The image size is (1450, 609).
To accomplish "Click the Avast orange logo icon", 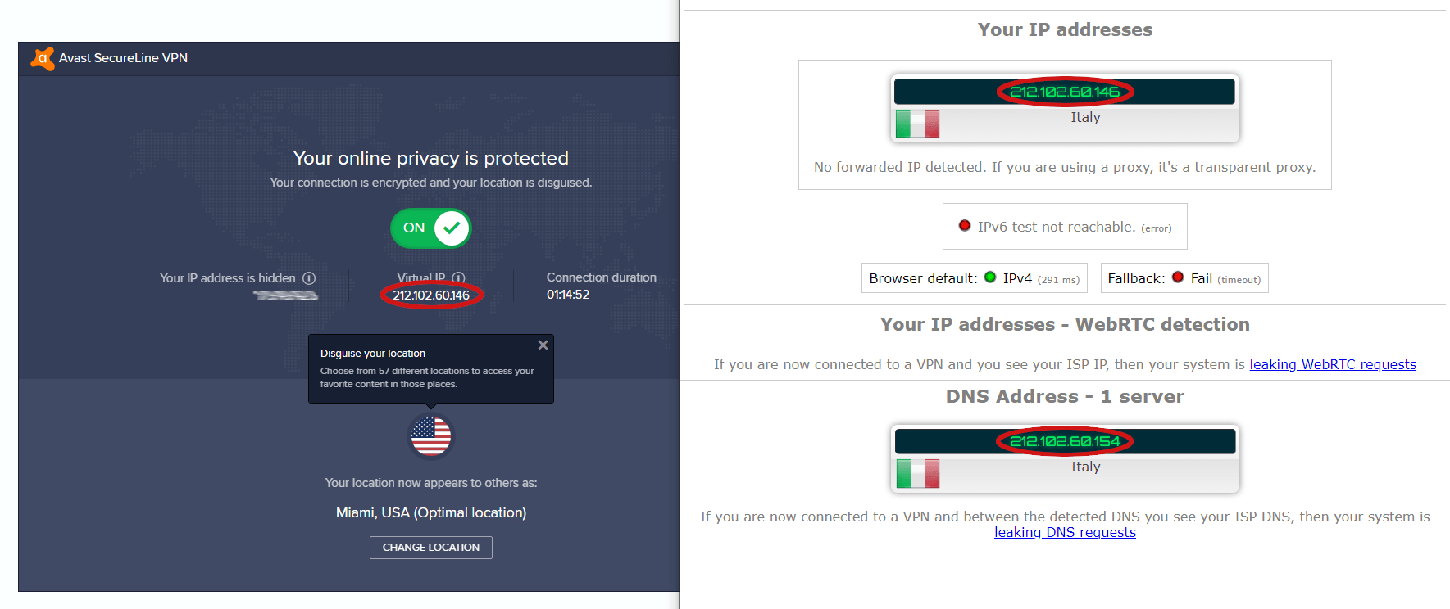I will (x=43, y=58).
